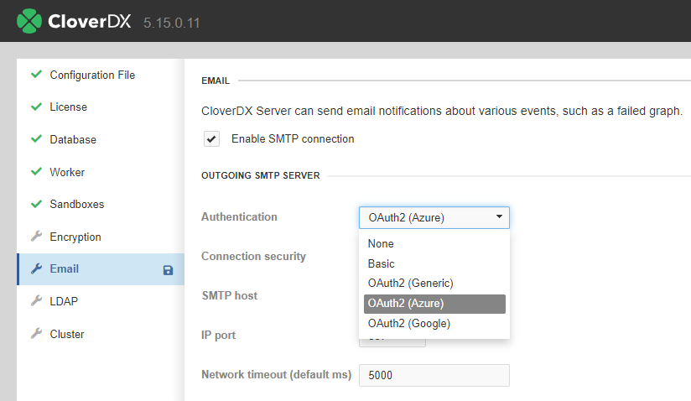The height and width of the screenshot is (401, 691).
Task: Click the wrench icon beside LDAP
Action: [36, 301]
